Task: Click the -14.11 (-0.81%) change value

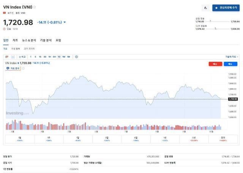Action: 50,22
